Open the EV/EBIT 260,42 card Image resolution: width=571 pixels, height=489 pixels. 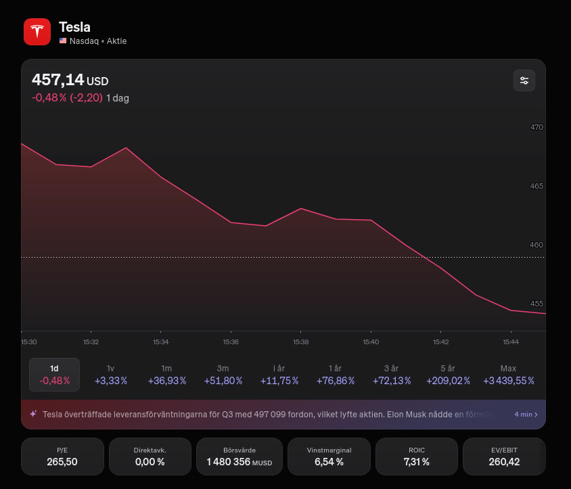pyautogui.click(x=504, y=457)
